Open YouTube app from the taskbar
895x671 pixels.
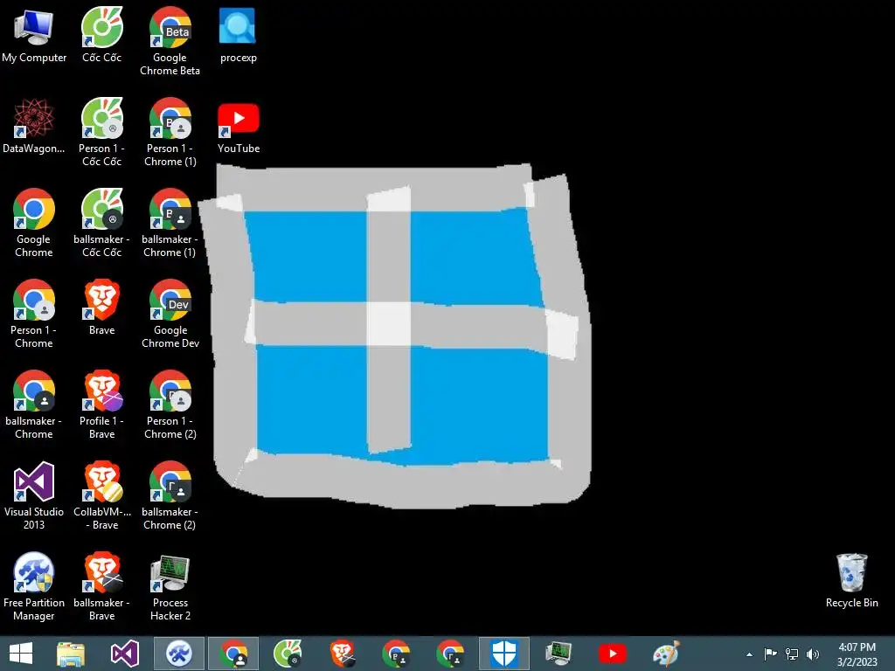(x=613, y=654)
